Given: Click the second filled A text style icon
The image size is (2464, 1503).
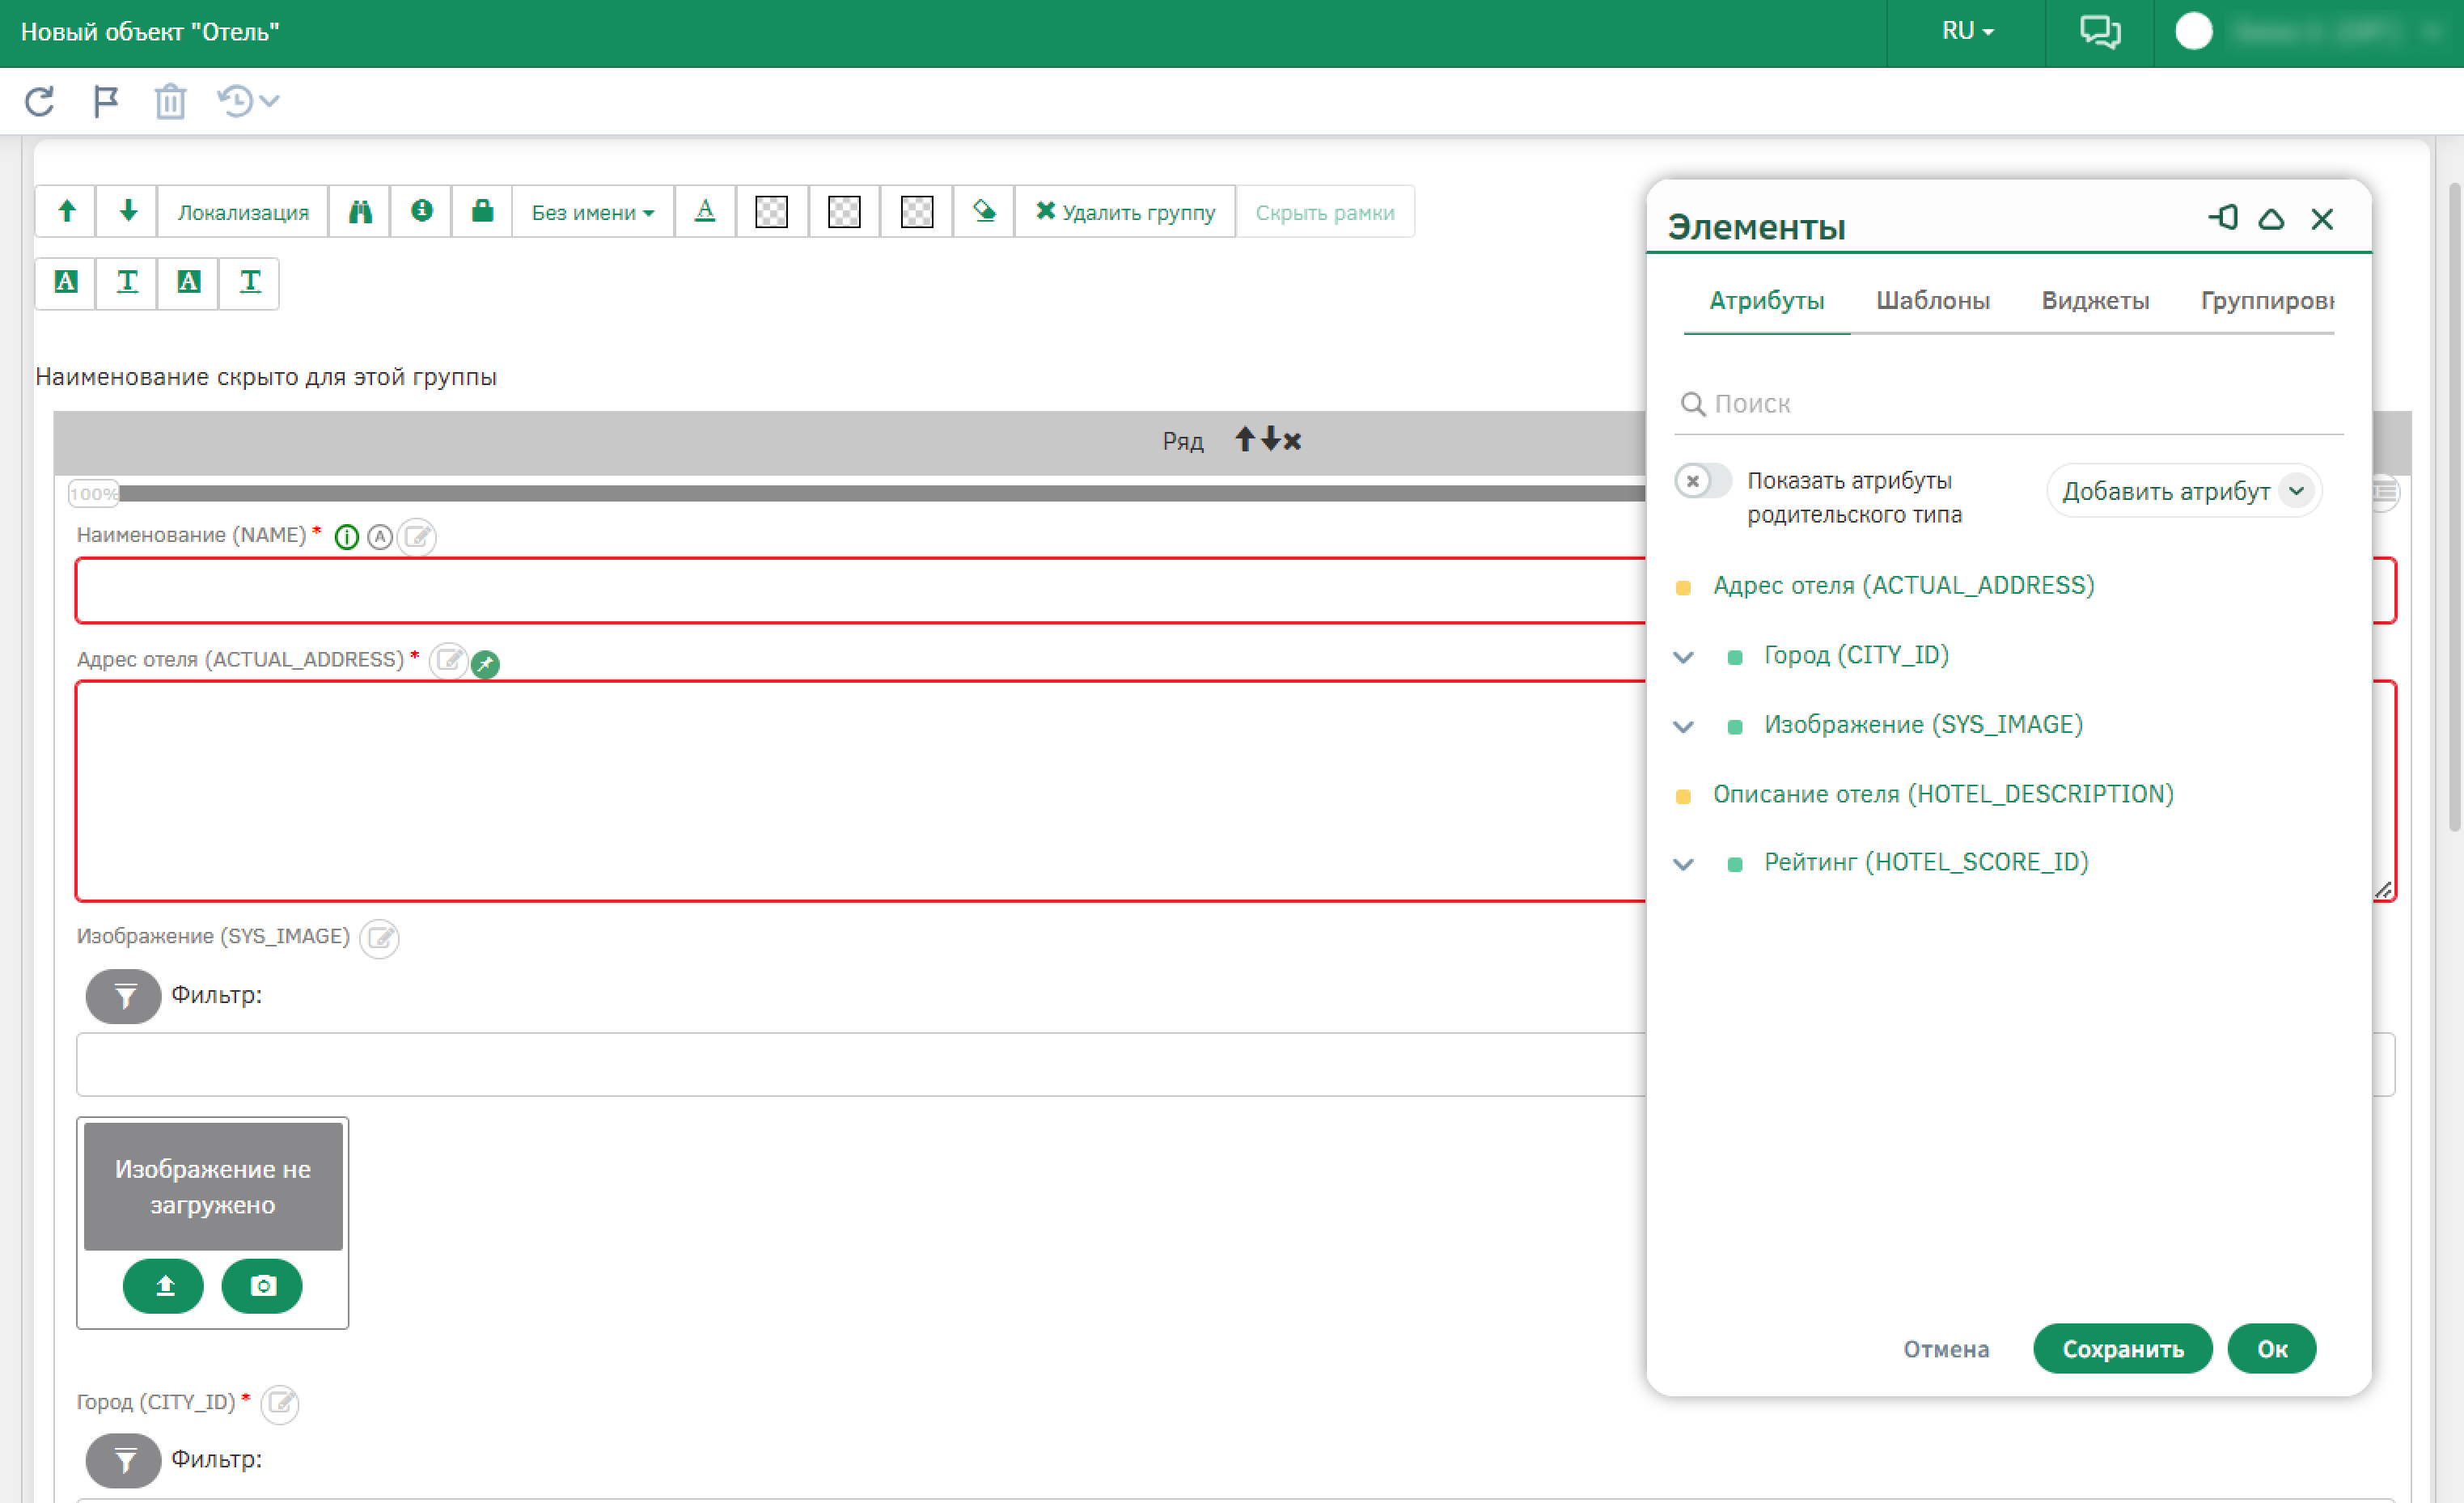Looking at the screenshot, I should point(188,282).
